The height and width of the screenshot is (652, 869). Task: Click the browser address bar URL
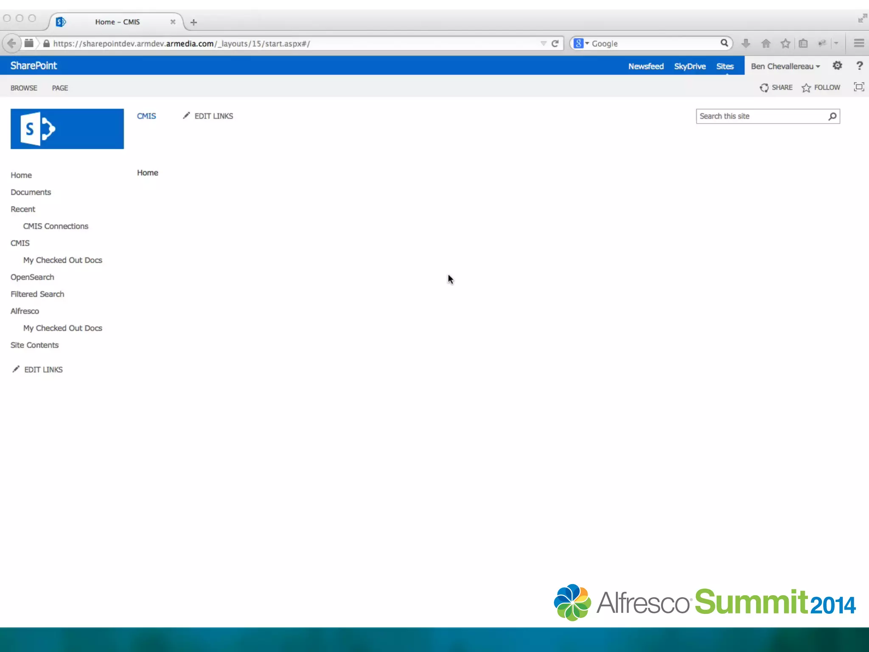coord(182,43)
